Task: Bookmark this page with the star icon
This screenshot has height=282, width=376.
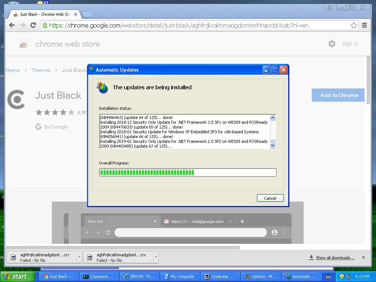Action: coord(354,25)
